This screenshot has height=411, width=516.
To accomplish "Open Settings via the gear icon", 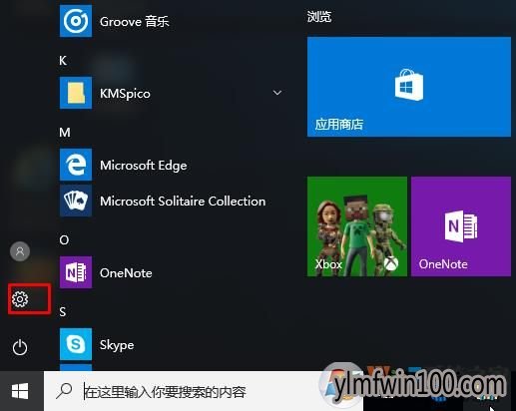I will [x=20, y=299].
